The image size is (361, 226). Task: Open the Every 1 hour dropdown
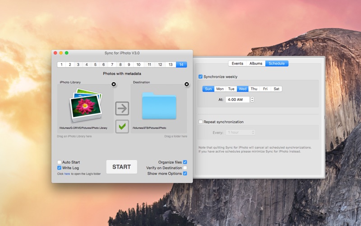(x=241, y=132)
